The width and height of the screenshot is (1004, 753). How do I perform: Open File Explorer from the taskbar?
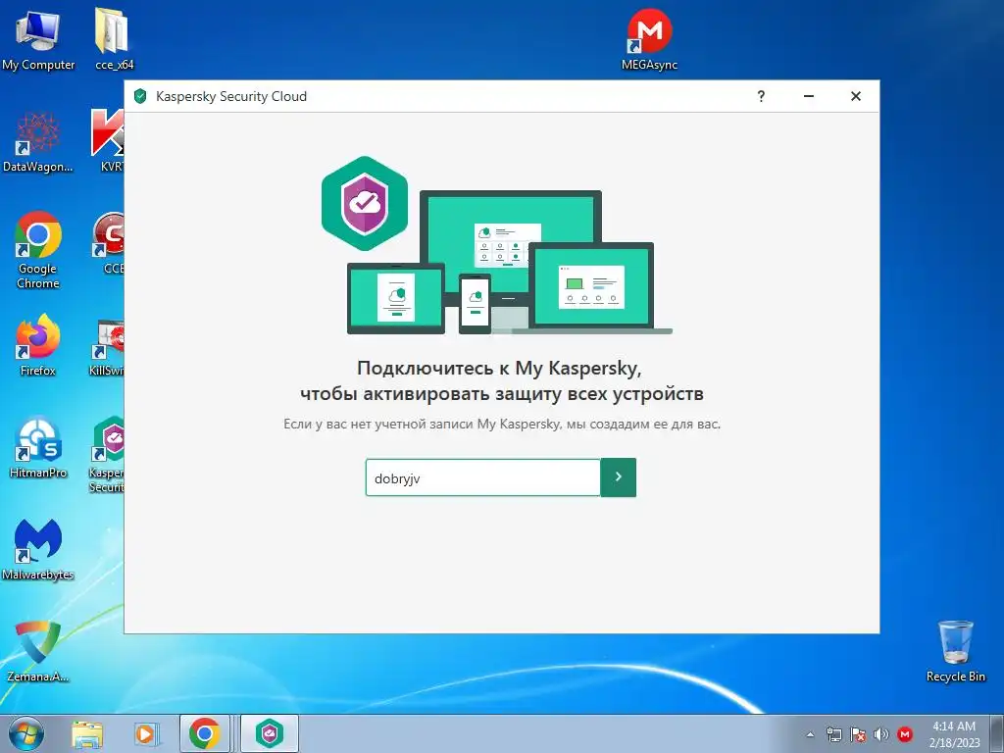87,733
